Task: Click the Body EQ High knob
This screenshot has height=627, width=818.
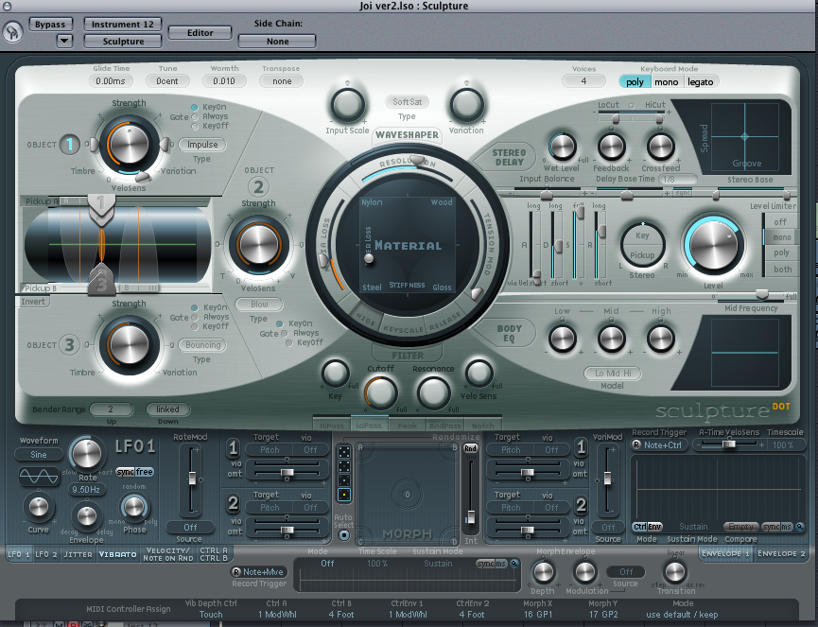Action: pos(660,338)
